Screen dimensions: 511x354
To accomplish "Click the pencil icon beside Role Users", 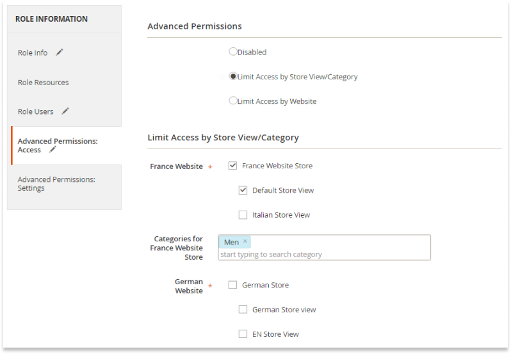I will [x=65, y=111].
